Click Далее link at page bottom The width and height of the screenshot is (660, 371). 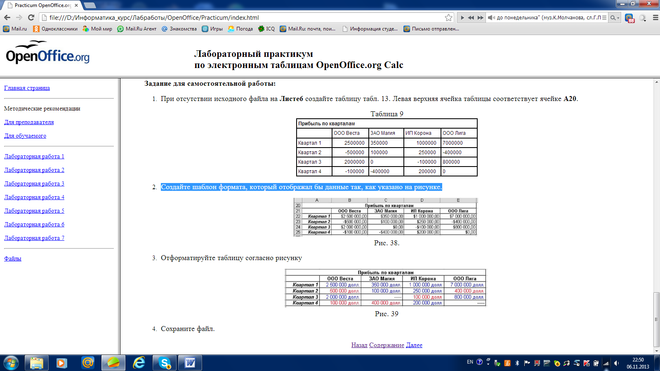coord(414,345)
